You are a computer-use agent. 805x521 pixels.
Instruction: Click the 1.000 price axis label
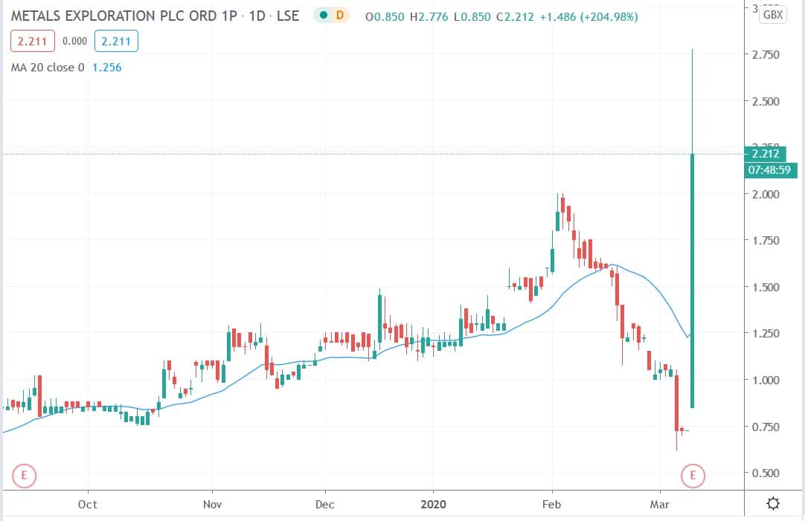point(766,380)
